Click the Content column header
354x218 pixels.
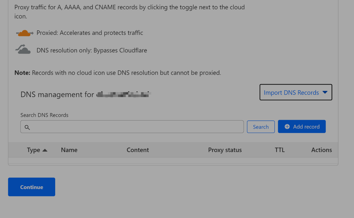point(137,150)
